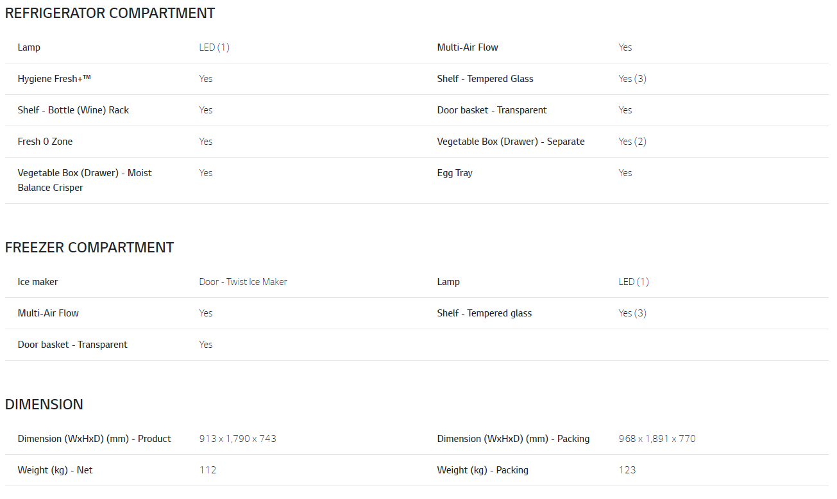Image resolution: width=837 pixels, height=499 pixels.
Task: Click the net weight value 112
Action: coord(208,470)
